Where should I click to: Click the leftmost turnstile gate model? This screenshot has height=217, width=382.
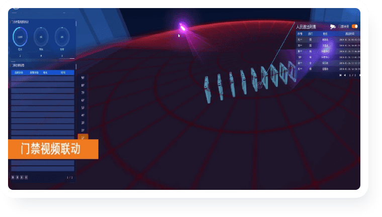[x=207, y=89]
